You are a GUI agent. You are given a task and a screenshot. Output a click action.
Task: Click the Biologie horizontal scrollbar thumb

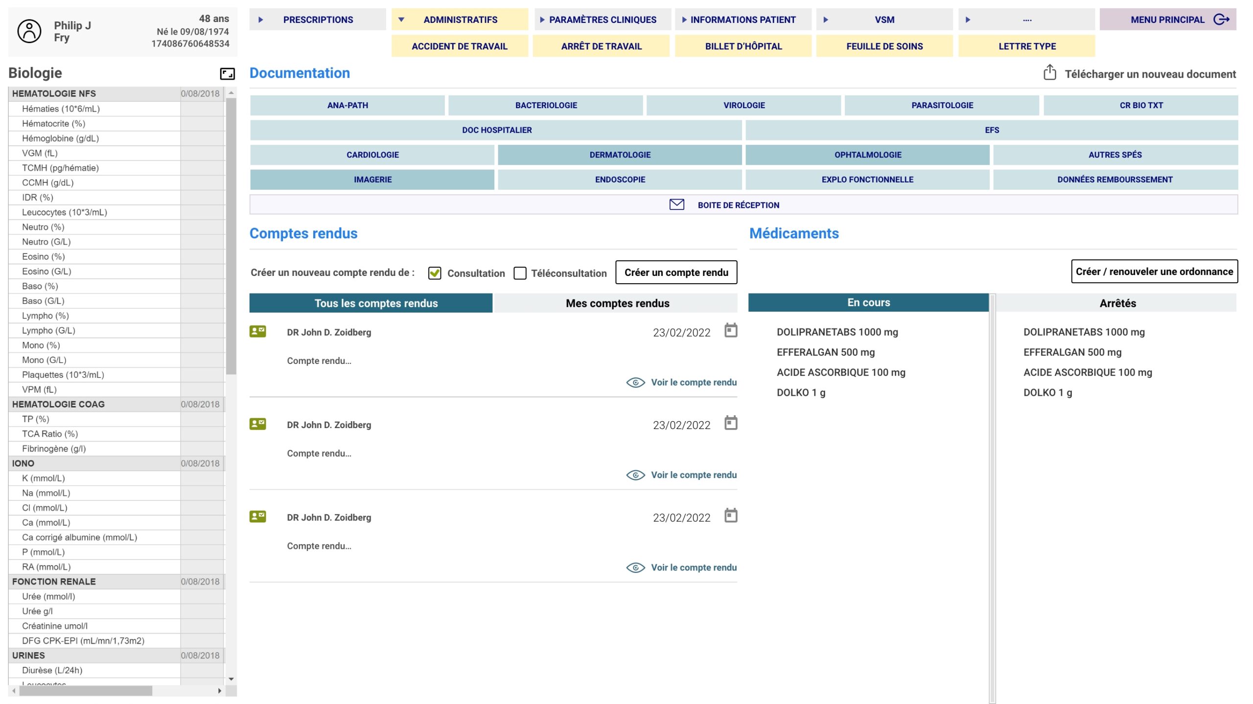[x=86, y=691]
